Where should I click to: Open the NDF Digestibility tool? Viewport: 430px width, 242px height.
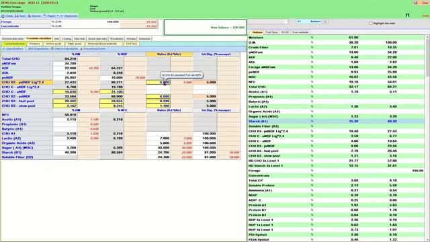(37, 49)
